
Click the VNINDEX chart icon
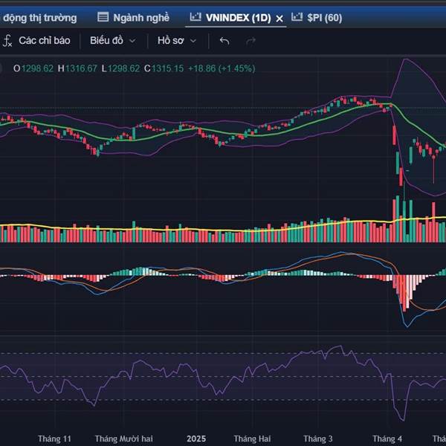[195, 16]
